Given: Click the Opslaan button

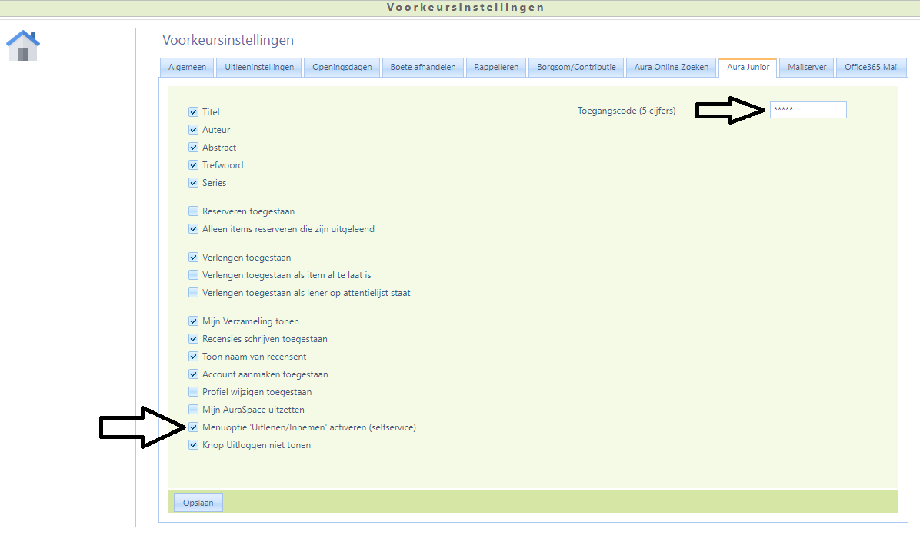Looking at the screenshot, I should (198, 503).
